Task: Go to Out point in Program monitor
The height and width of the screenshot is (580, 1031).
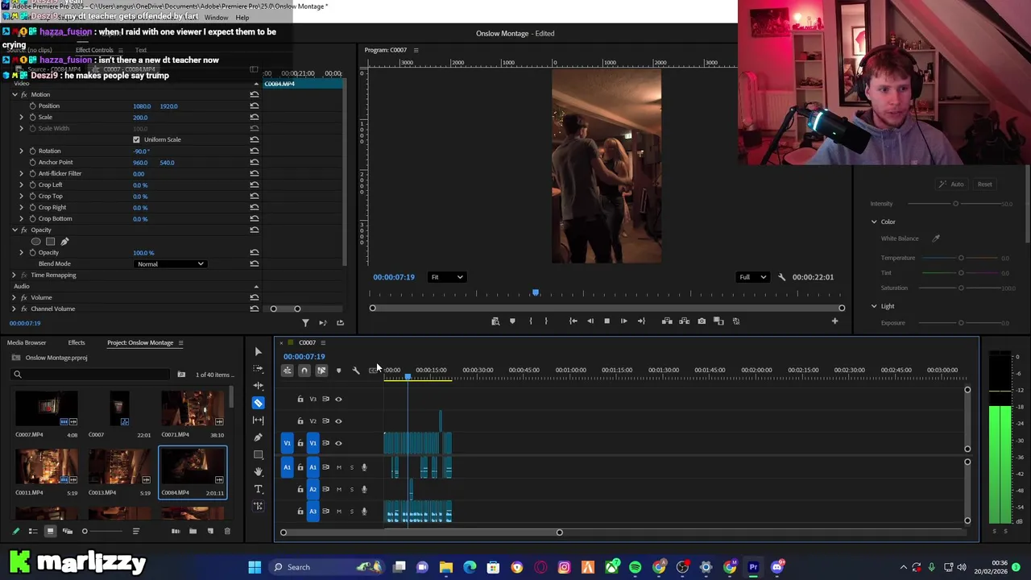Action: pyautogui.click(x=641, y=321)
